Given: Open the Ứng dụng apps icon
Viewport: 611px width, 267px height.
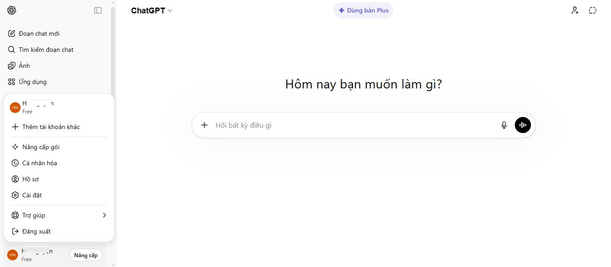Looking at the screenshot, I should point(11,81).
